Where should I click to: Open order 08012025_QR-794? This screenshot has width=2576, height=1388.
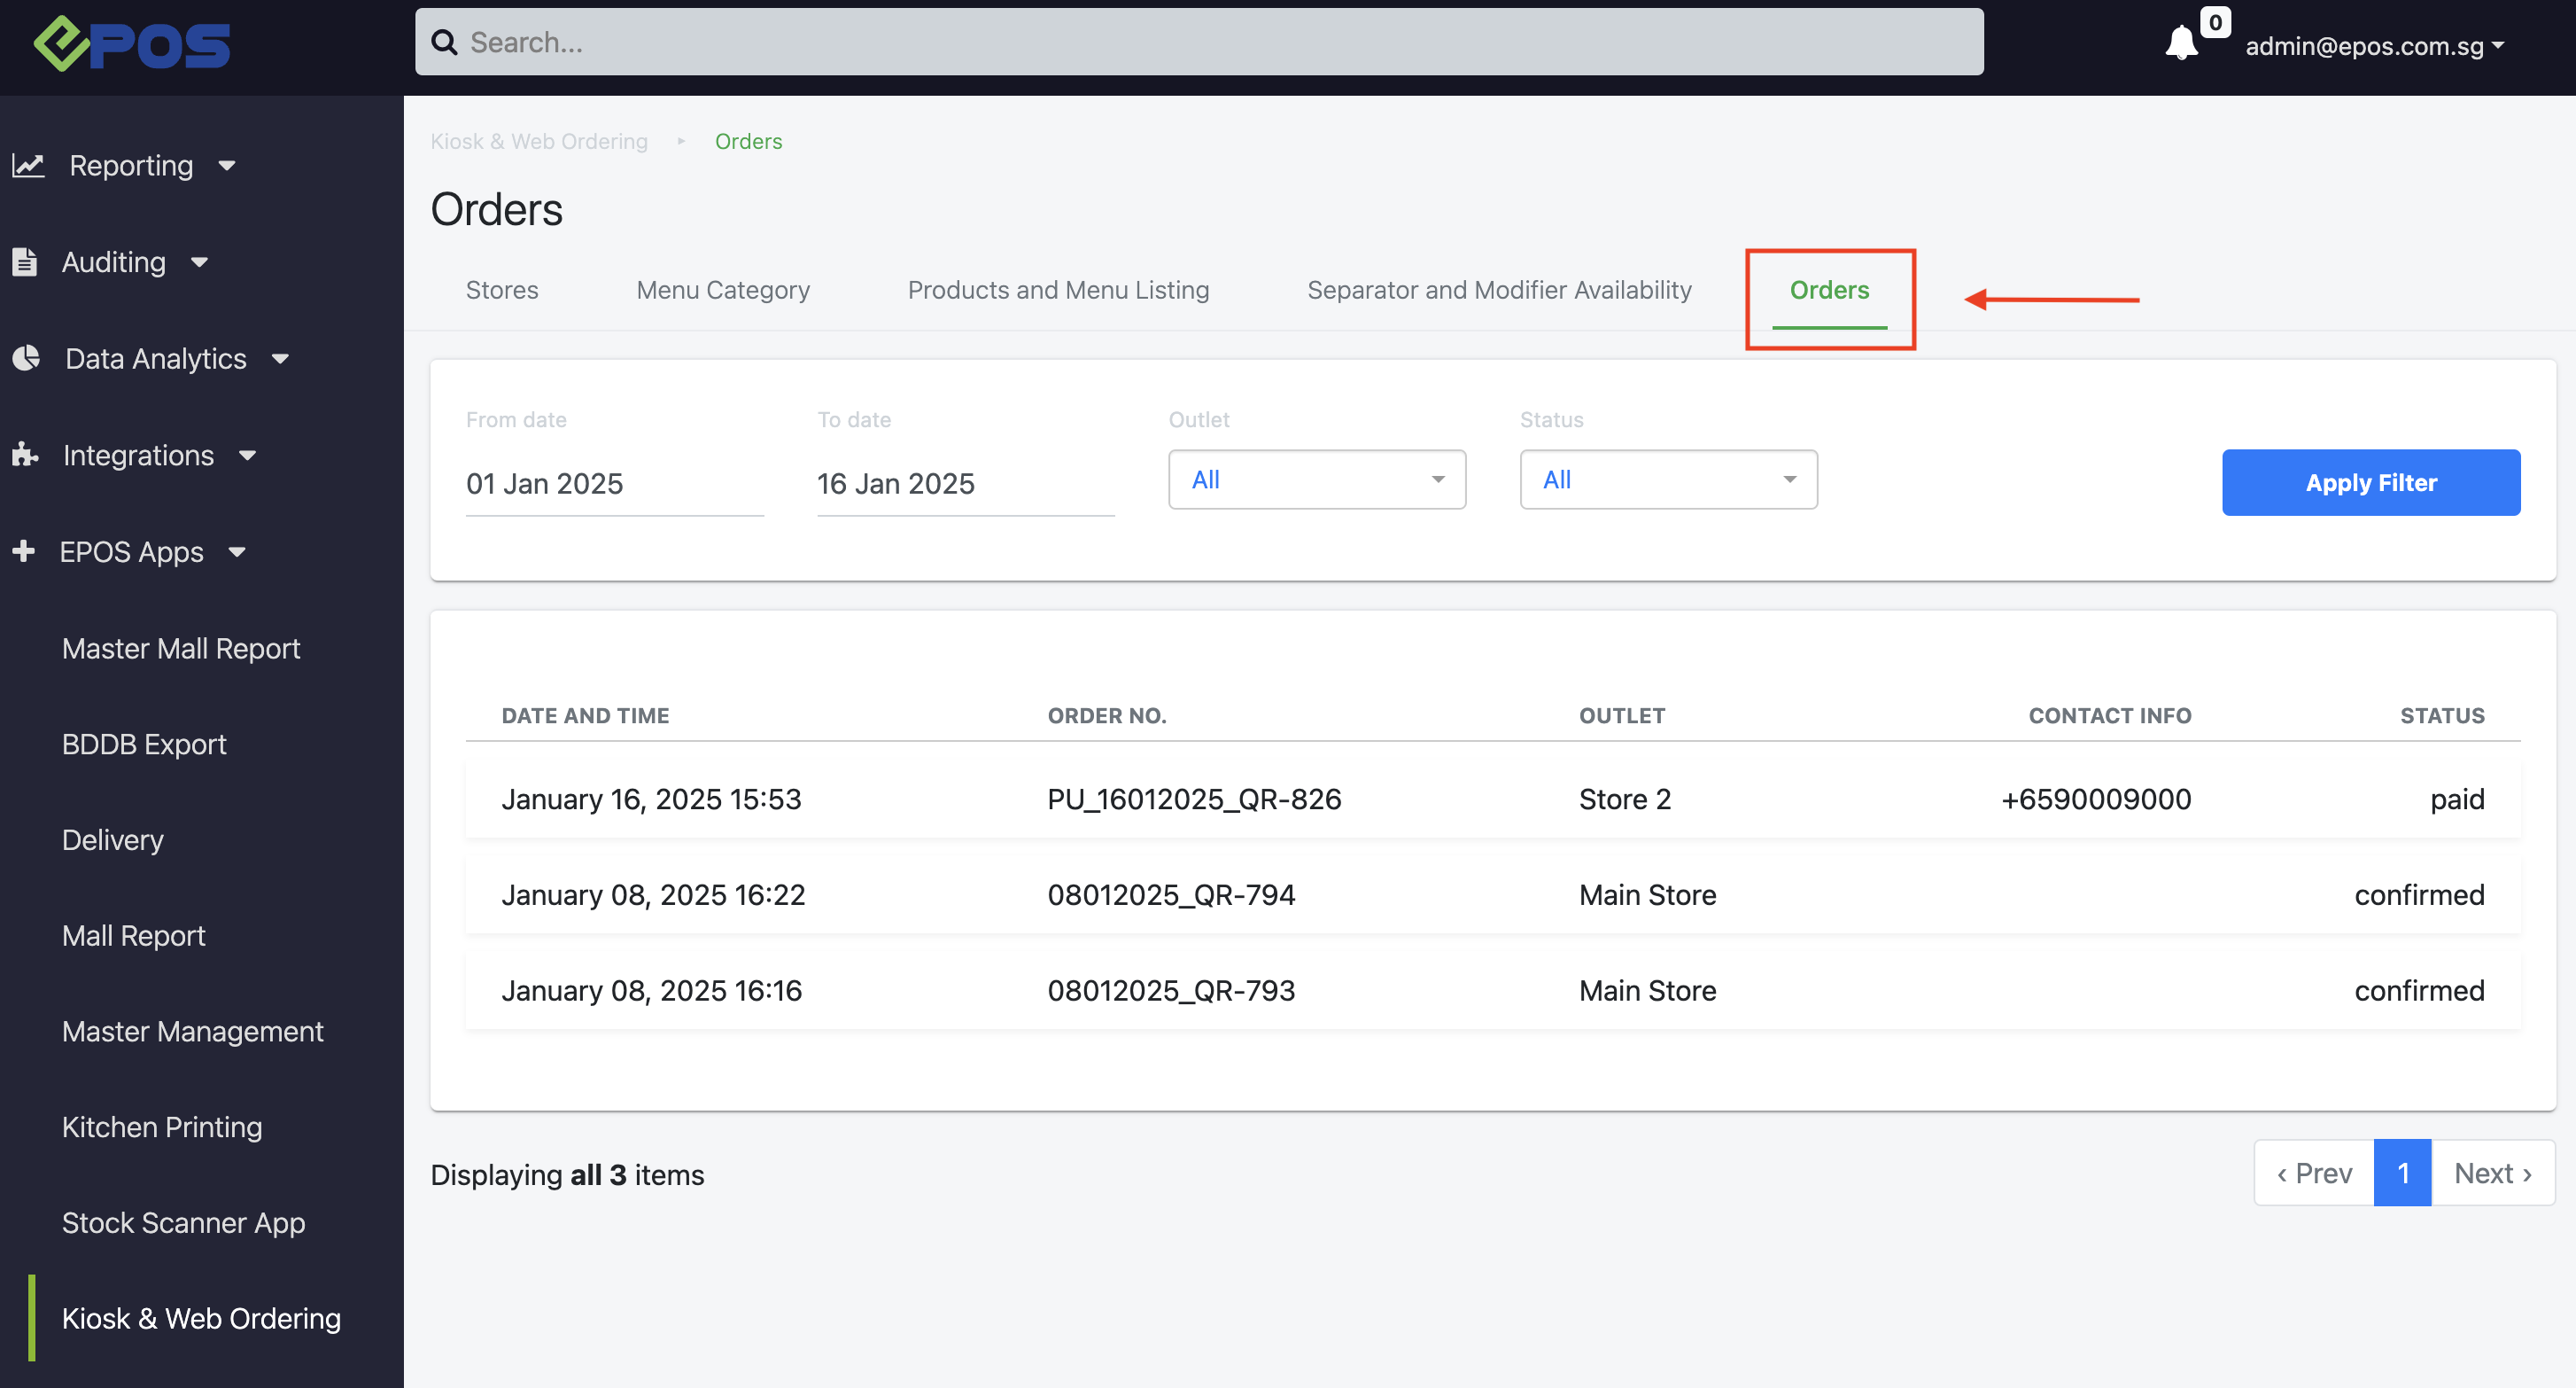pyautogui.click(x=1171, y=894)
